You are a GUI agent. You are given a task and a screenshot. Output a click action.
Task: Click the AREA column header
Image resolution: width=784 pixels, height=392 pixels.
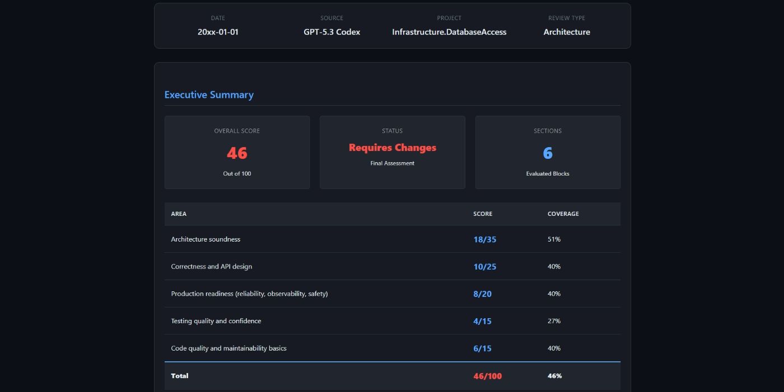(x=179, y=214)
